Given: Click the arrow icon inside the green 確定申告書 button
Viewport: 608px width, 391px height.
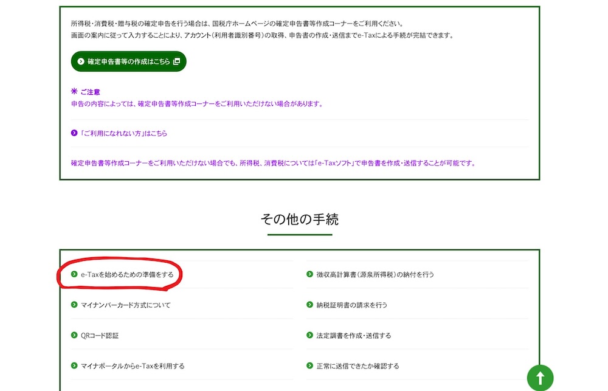Looking at the screenshot, I should click(81, 61).
